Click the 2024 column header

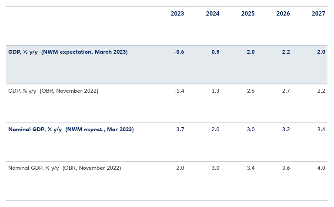[x=213, y=14]
